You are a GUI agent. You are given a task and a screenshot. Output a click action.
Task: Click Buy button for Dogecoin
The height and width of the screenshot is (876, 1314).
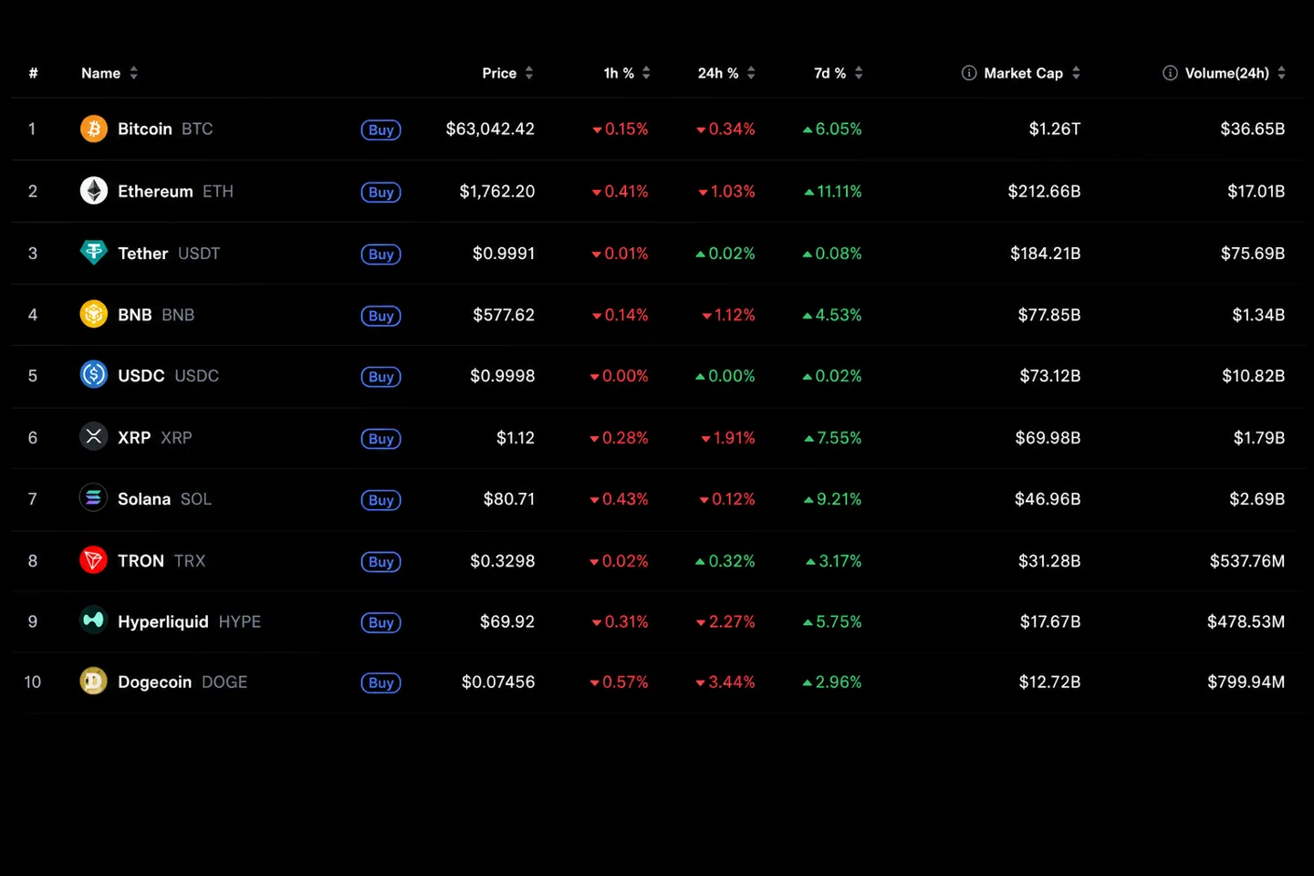point(381,683)
